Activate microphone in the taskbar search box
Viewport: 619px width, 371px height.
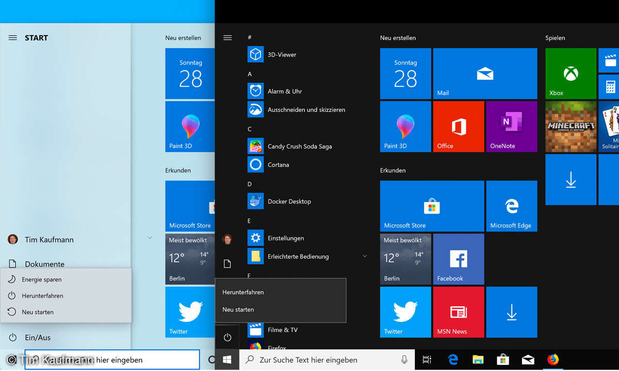404,360
